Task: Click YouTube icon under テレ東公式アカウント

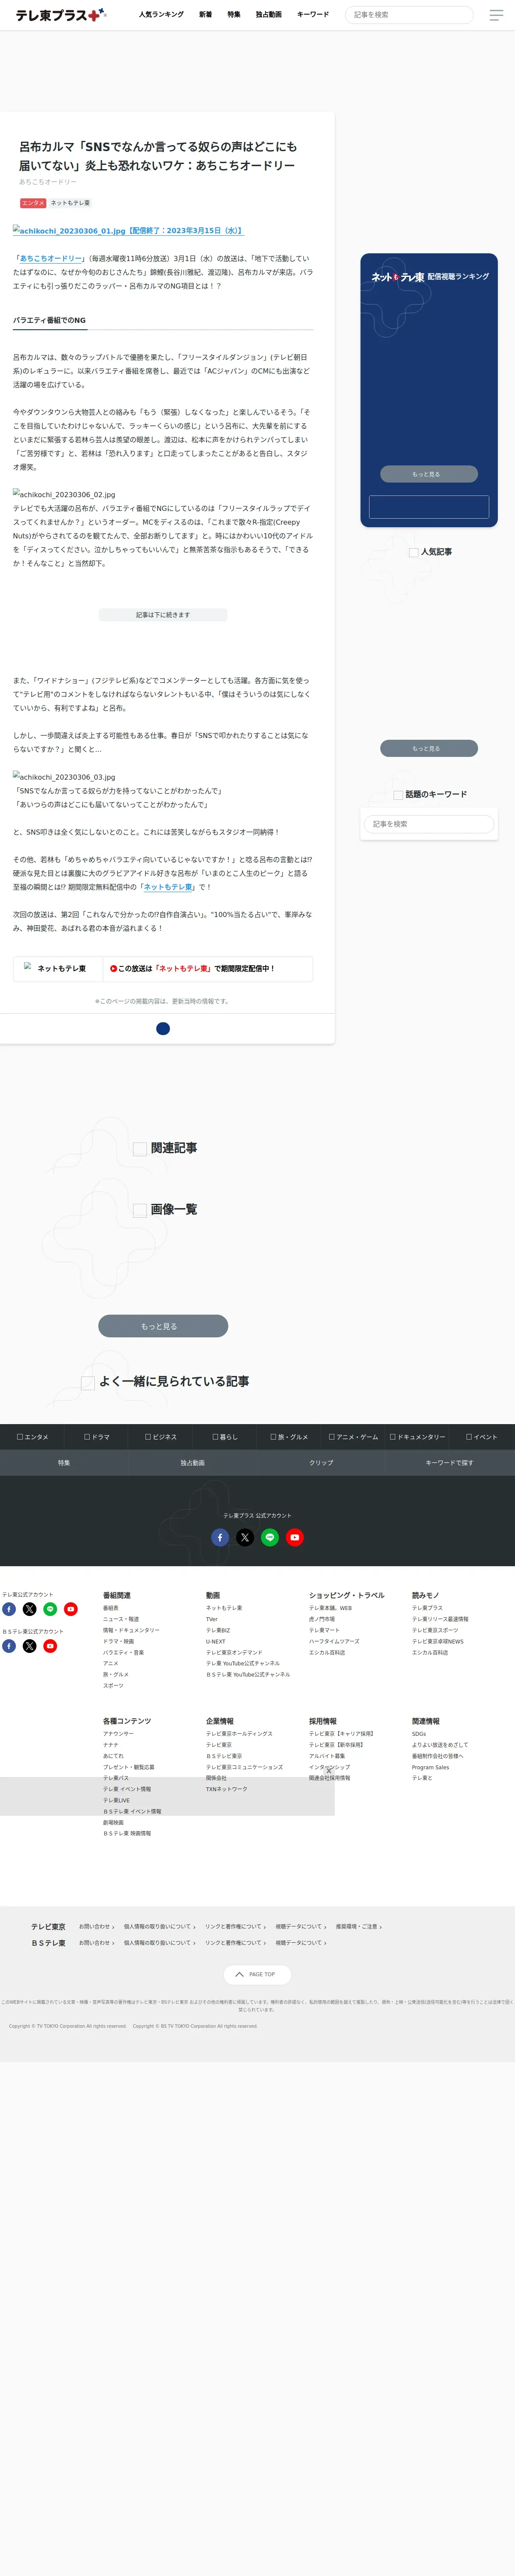Action: pos(71,1609)
